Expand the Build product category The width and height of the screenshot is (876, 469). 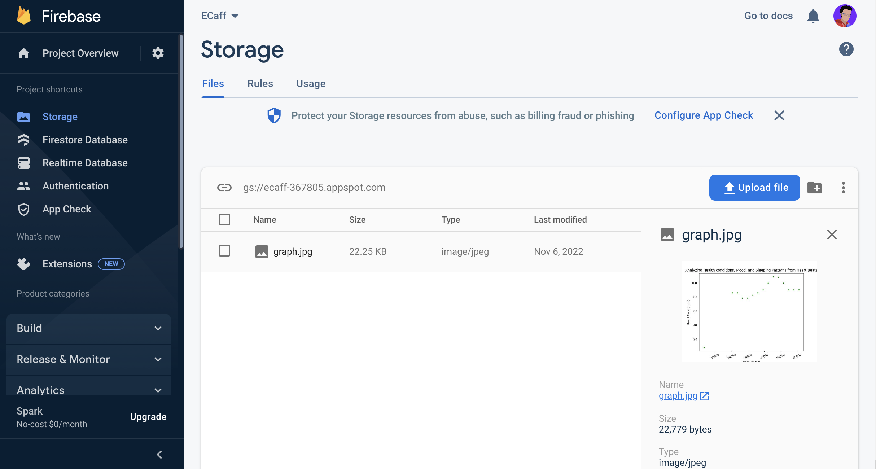[x=88, y=328]
